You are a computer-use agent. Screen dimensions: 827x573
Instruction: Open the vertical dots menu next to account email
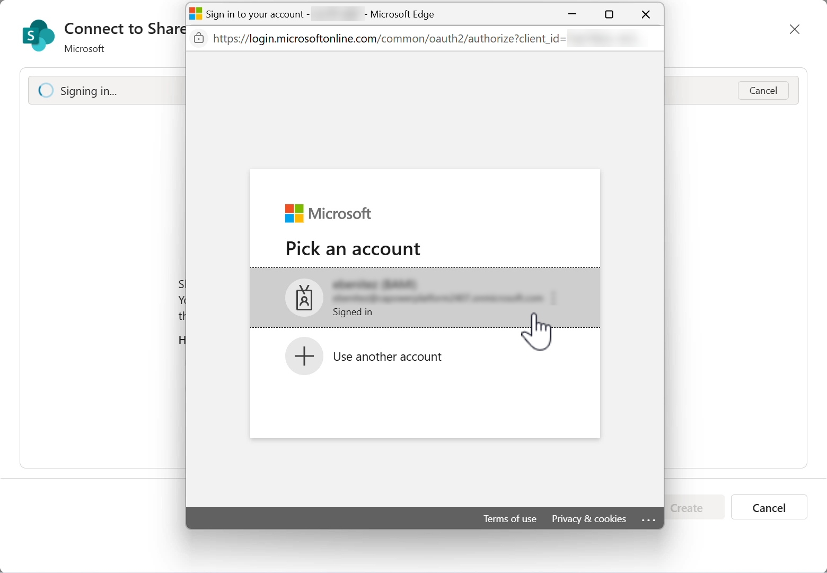click(553, 298)
